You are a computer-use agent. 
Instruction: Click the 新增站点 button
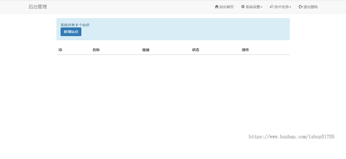tap(71, 32)
